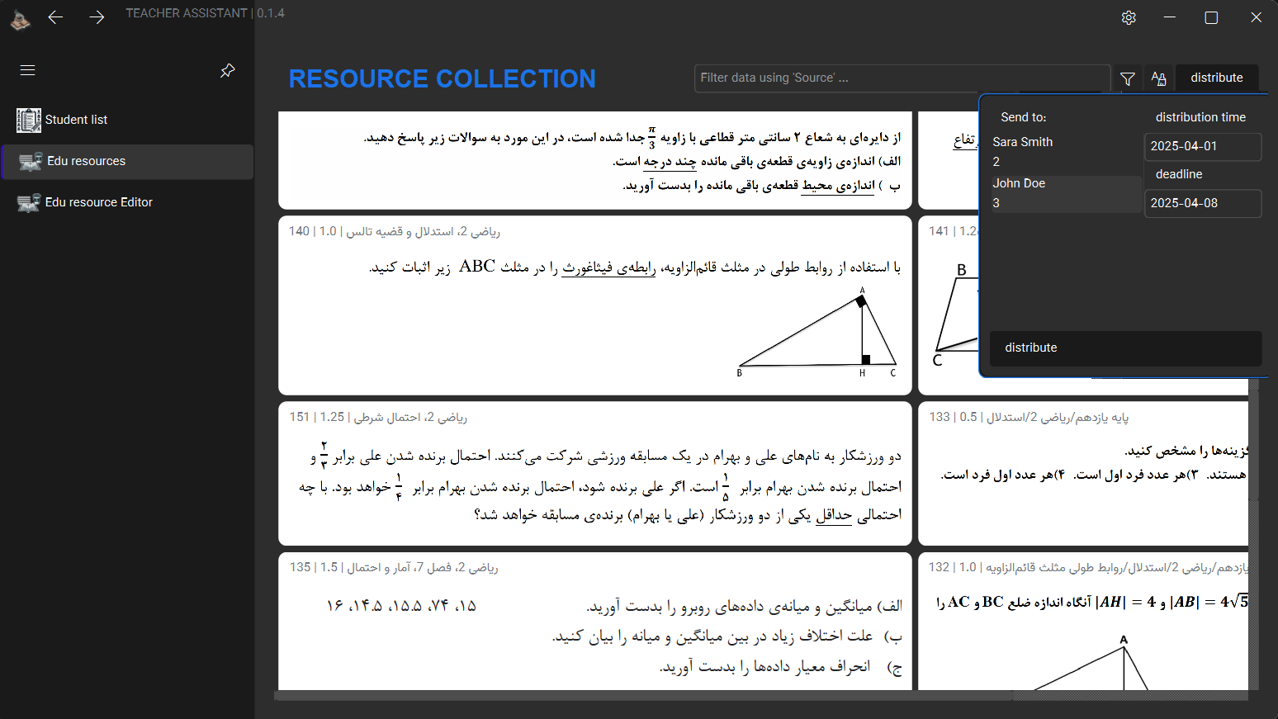Open the filter funnel icon
The height and width of the screenshot is (719, 1278).
1128,78
